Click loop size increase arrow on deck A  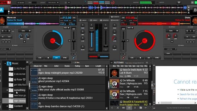[9, 31]
